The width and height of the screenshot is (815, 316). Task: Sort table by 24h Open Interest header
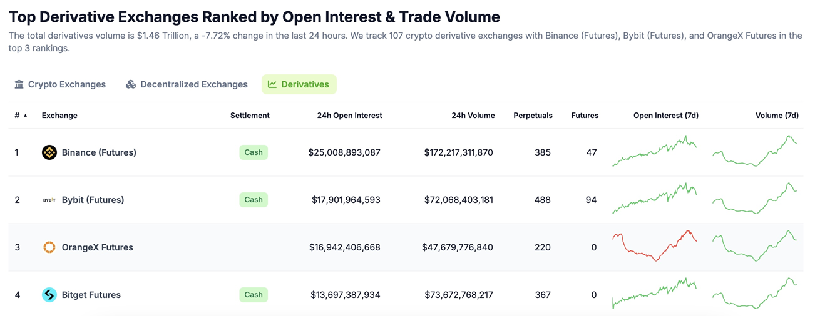click(349, 116)
